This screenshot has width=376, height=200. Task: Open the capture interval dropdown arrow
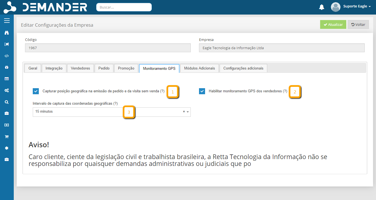click(x=188, y=112)
